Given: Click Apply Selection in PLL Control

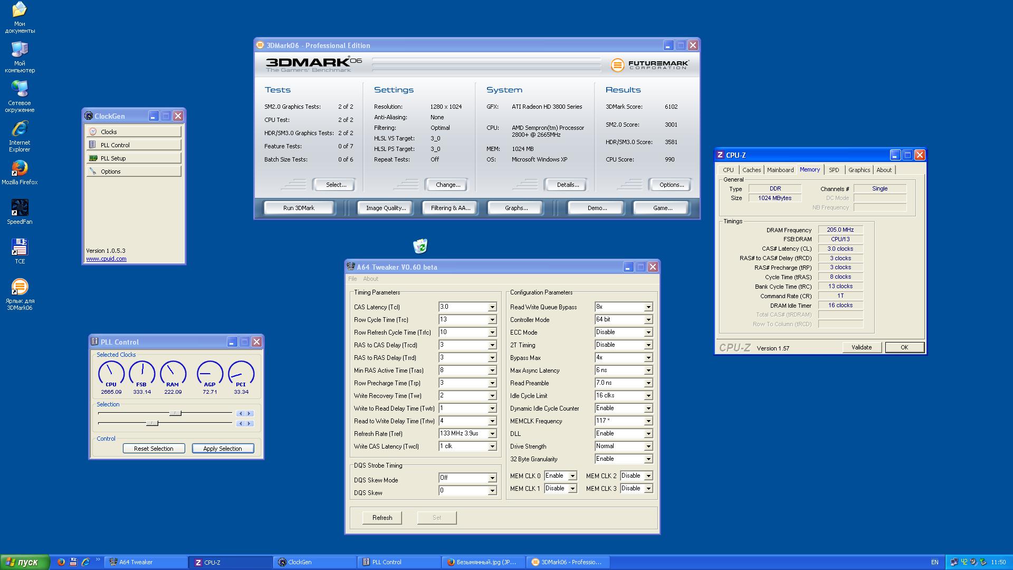Looking at the screenshot, I should click(223, 449).
